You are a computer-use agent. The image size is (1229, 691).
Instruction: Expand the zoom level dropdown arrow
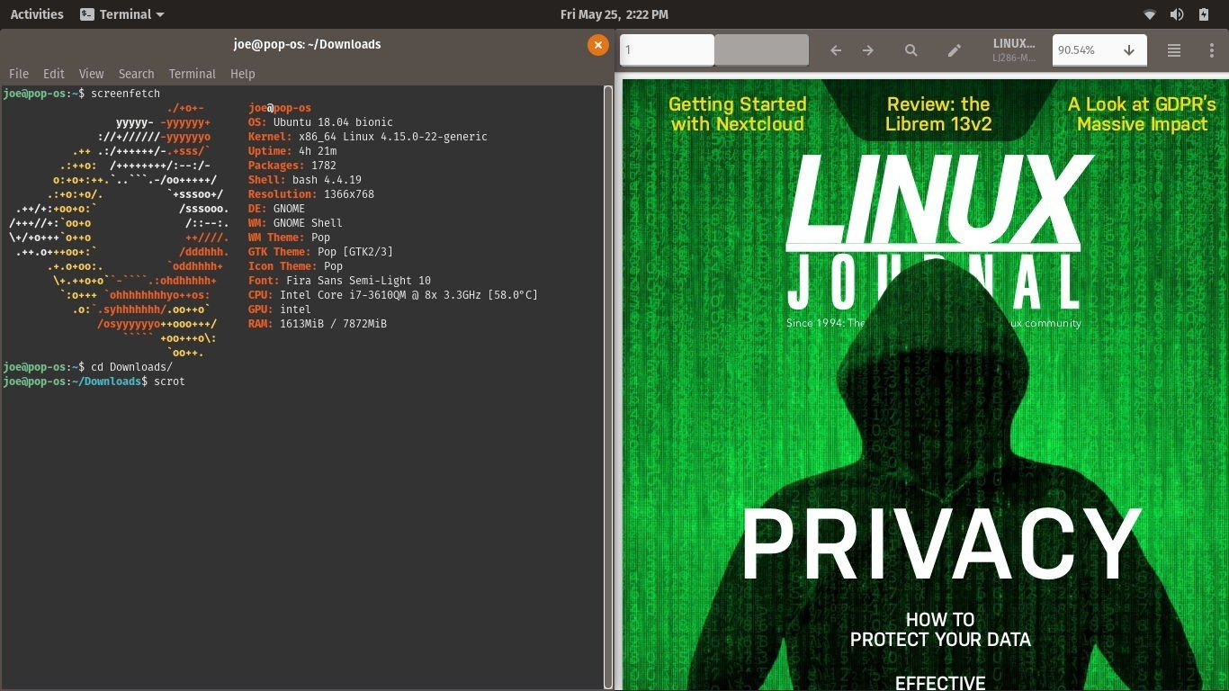tap(1129, 50)
